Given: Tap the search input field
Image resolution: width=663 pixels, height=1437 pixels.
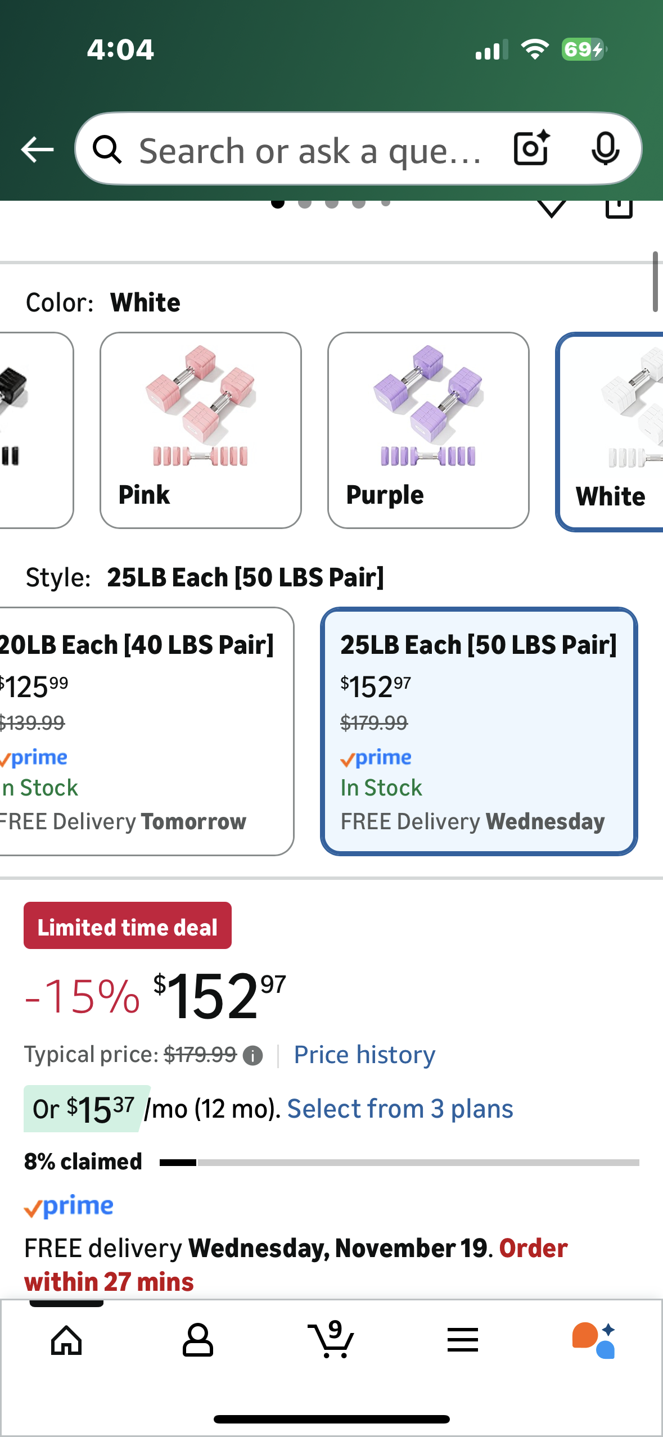Looking at the screenshot, I should click(x=309, y=150).
